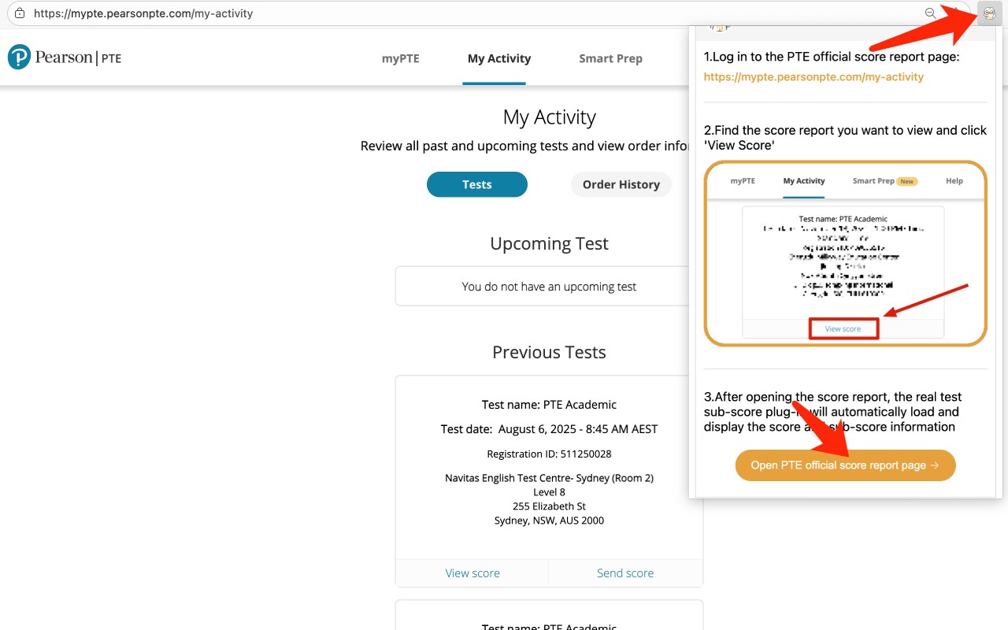The width and height of the screenshot is (1008, 630).
Task: Click the browser extension icon in toolbar
Action: tap(990, 13)
